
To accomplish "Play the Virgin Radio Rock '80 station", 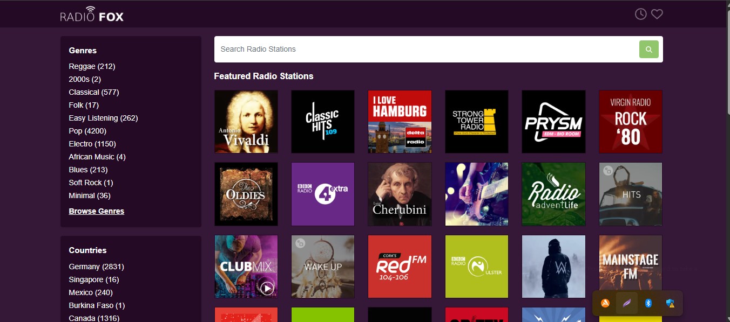I will (x=630, y=122).
